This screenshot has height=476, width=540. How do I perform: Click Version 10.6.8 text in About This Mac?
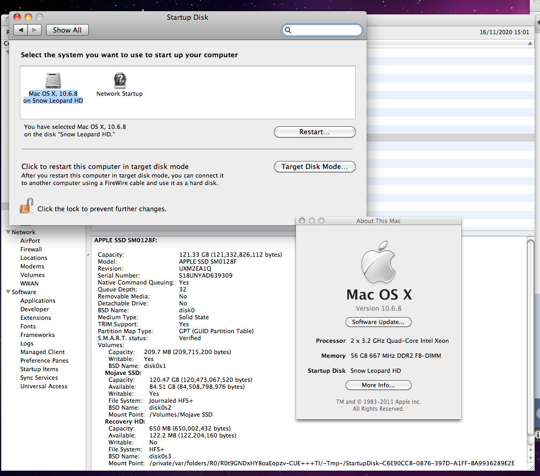pos(378,309)
